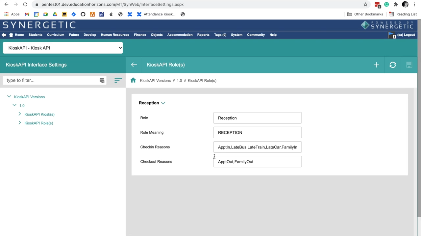Expand the KioskAPI Kiosk(s) tree node
Image resolution: width=421 pixels, height=236 pixels.
[x=20, y=114]
